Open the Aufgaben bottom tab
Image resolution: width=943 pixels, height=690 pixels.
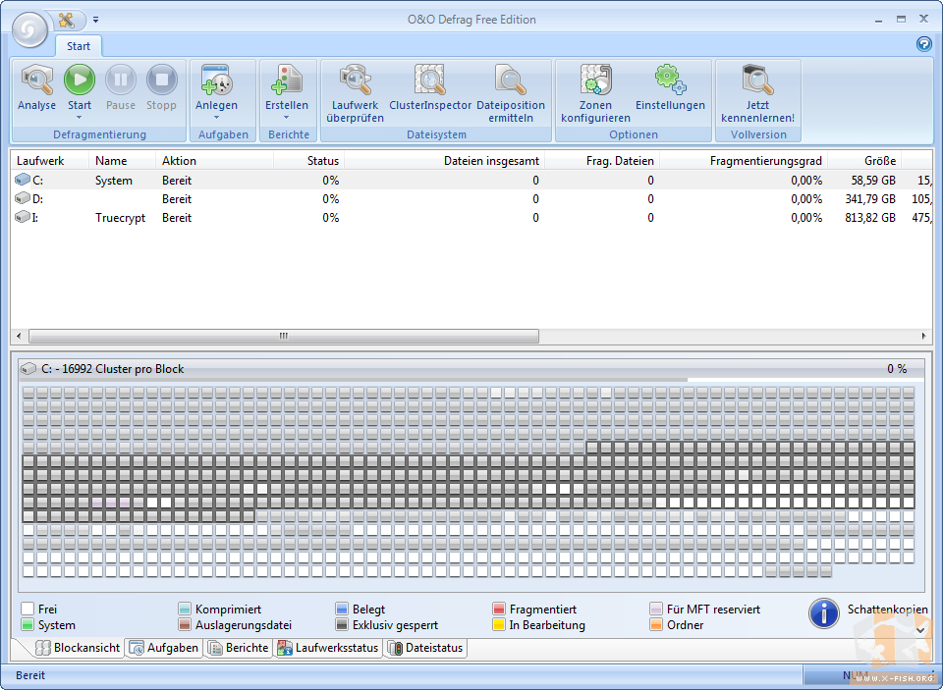pos(164,648)
